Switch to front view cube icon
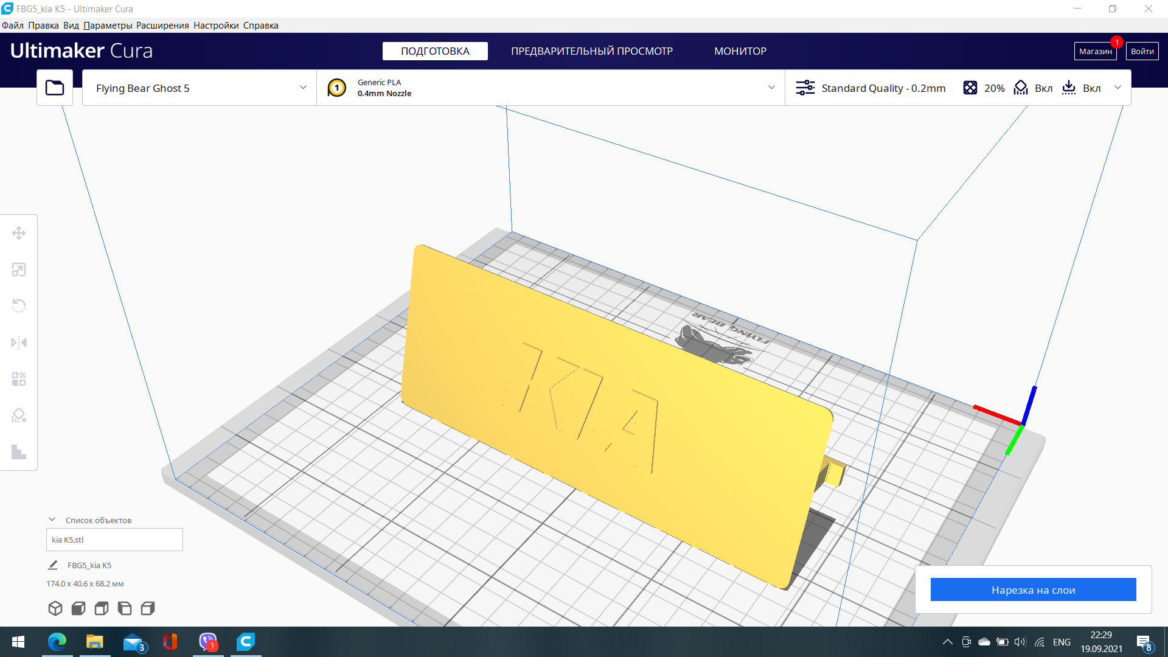 (x=78, y=608)
